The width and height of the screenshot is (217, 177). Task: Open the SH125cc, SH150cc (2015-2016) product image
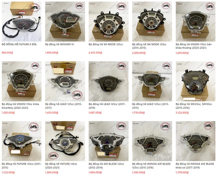(196, 81)
